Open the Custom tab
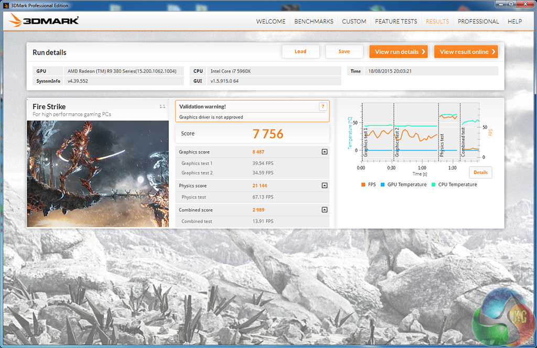 click(354, 21)
